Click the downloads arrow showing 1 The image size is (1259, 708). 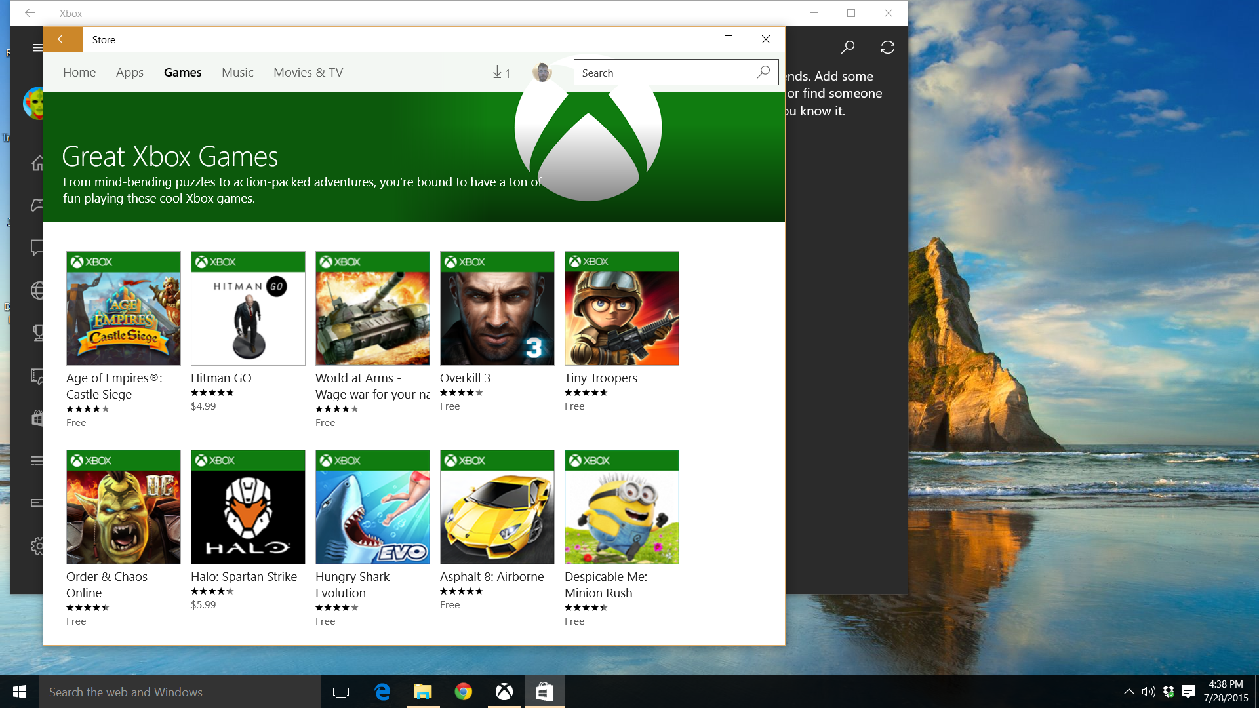coord(500,73)
